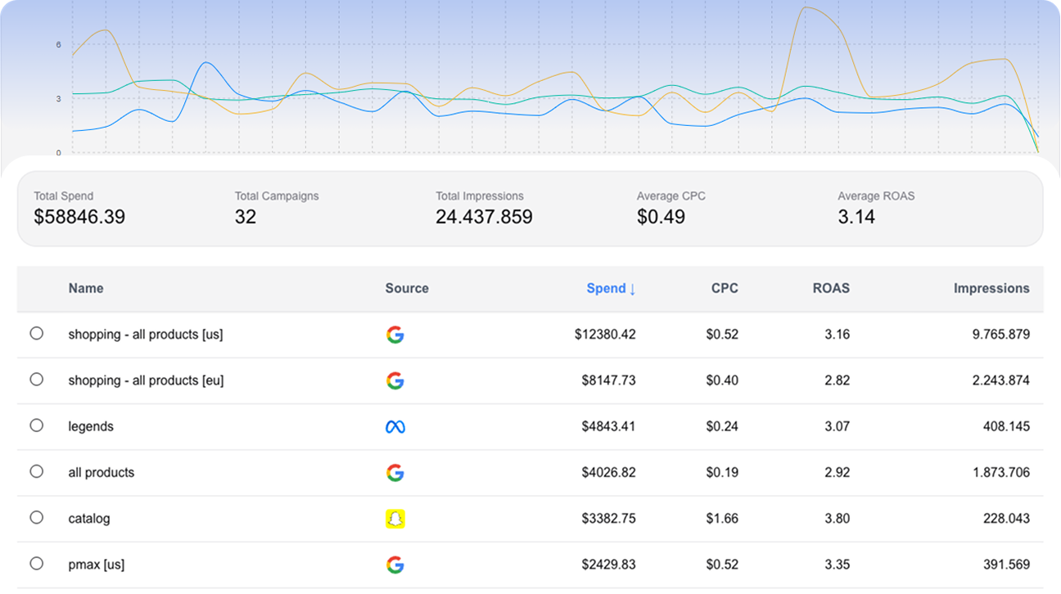Sort table by Source column header
This screenshot has height=594, width=1061.
(407, 288)
